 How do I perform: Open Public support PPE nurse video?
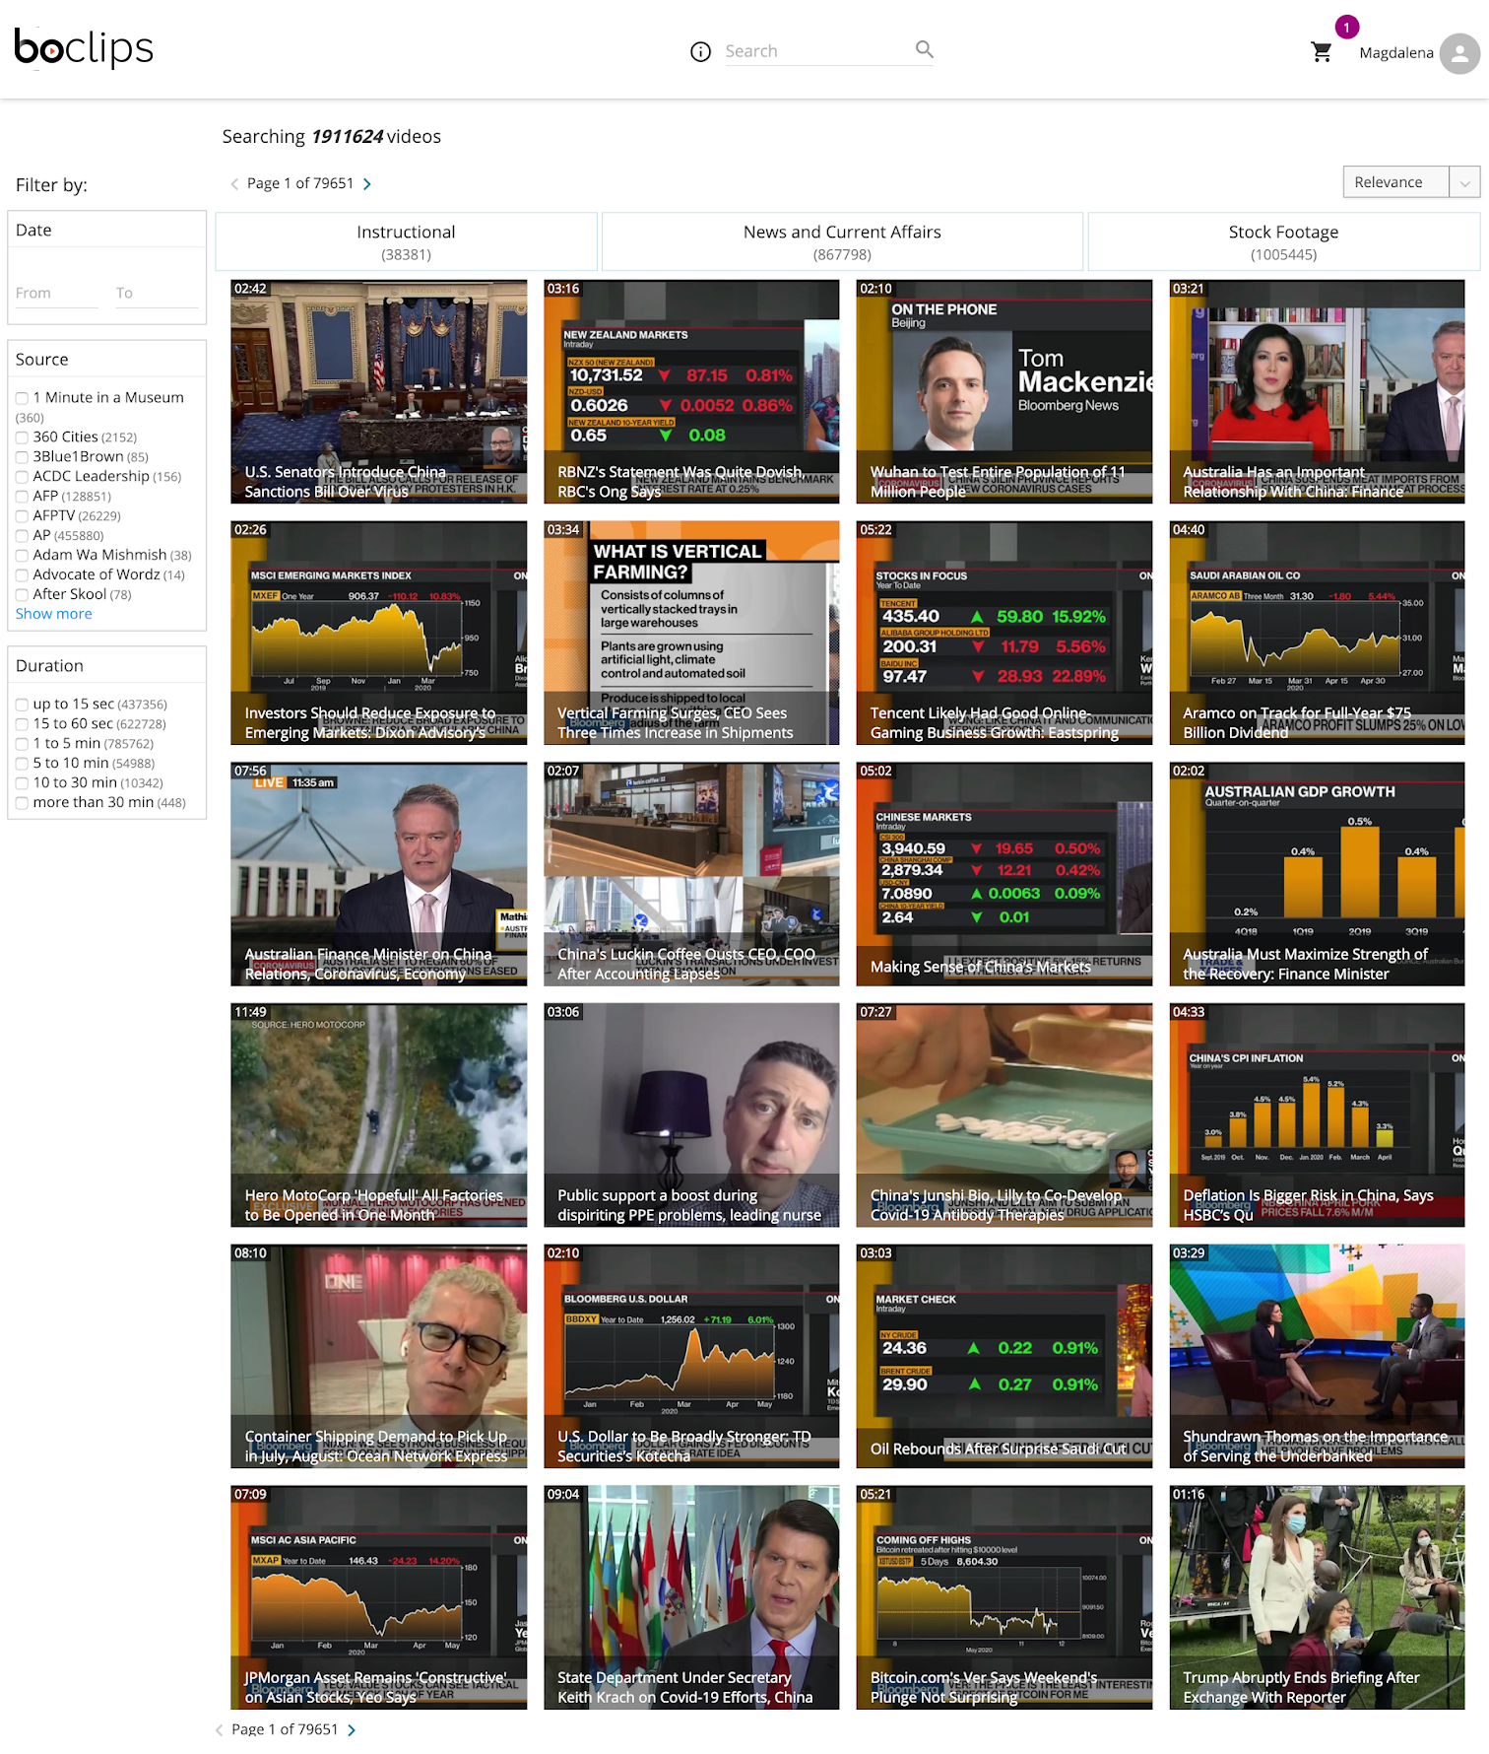pos(691,1115)
